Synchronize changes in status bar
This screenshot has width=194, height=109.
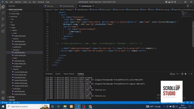[x=10, y=103]
